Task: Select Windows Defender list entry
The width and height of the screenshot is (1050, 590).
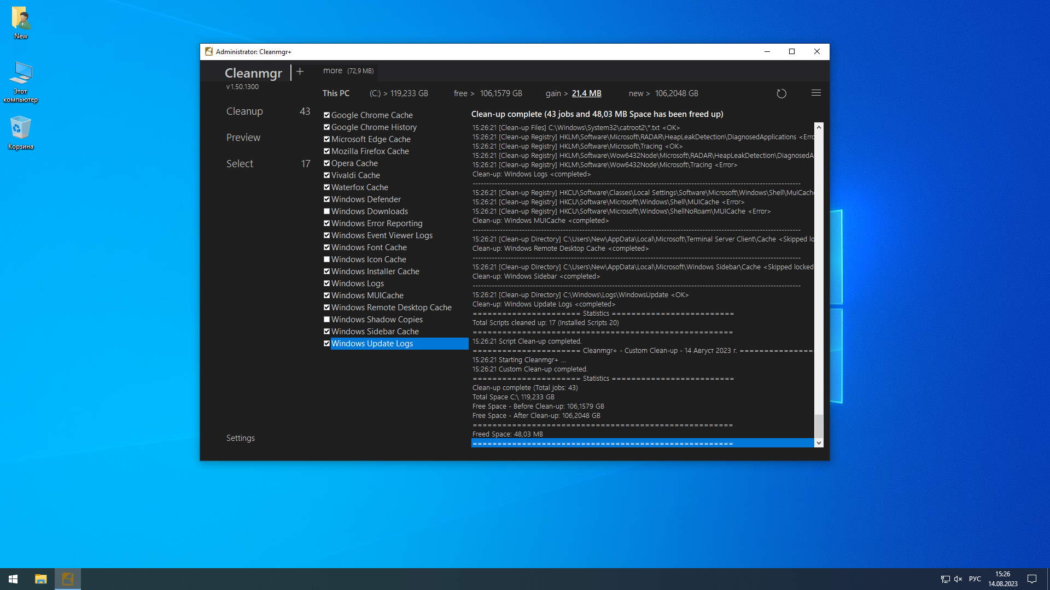Action: [366, 199]
